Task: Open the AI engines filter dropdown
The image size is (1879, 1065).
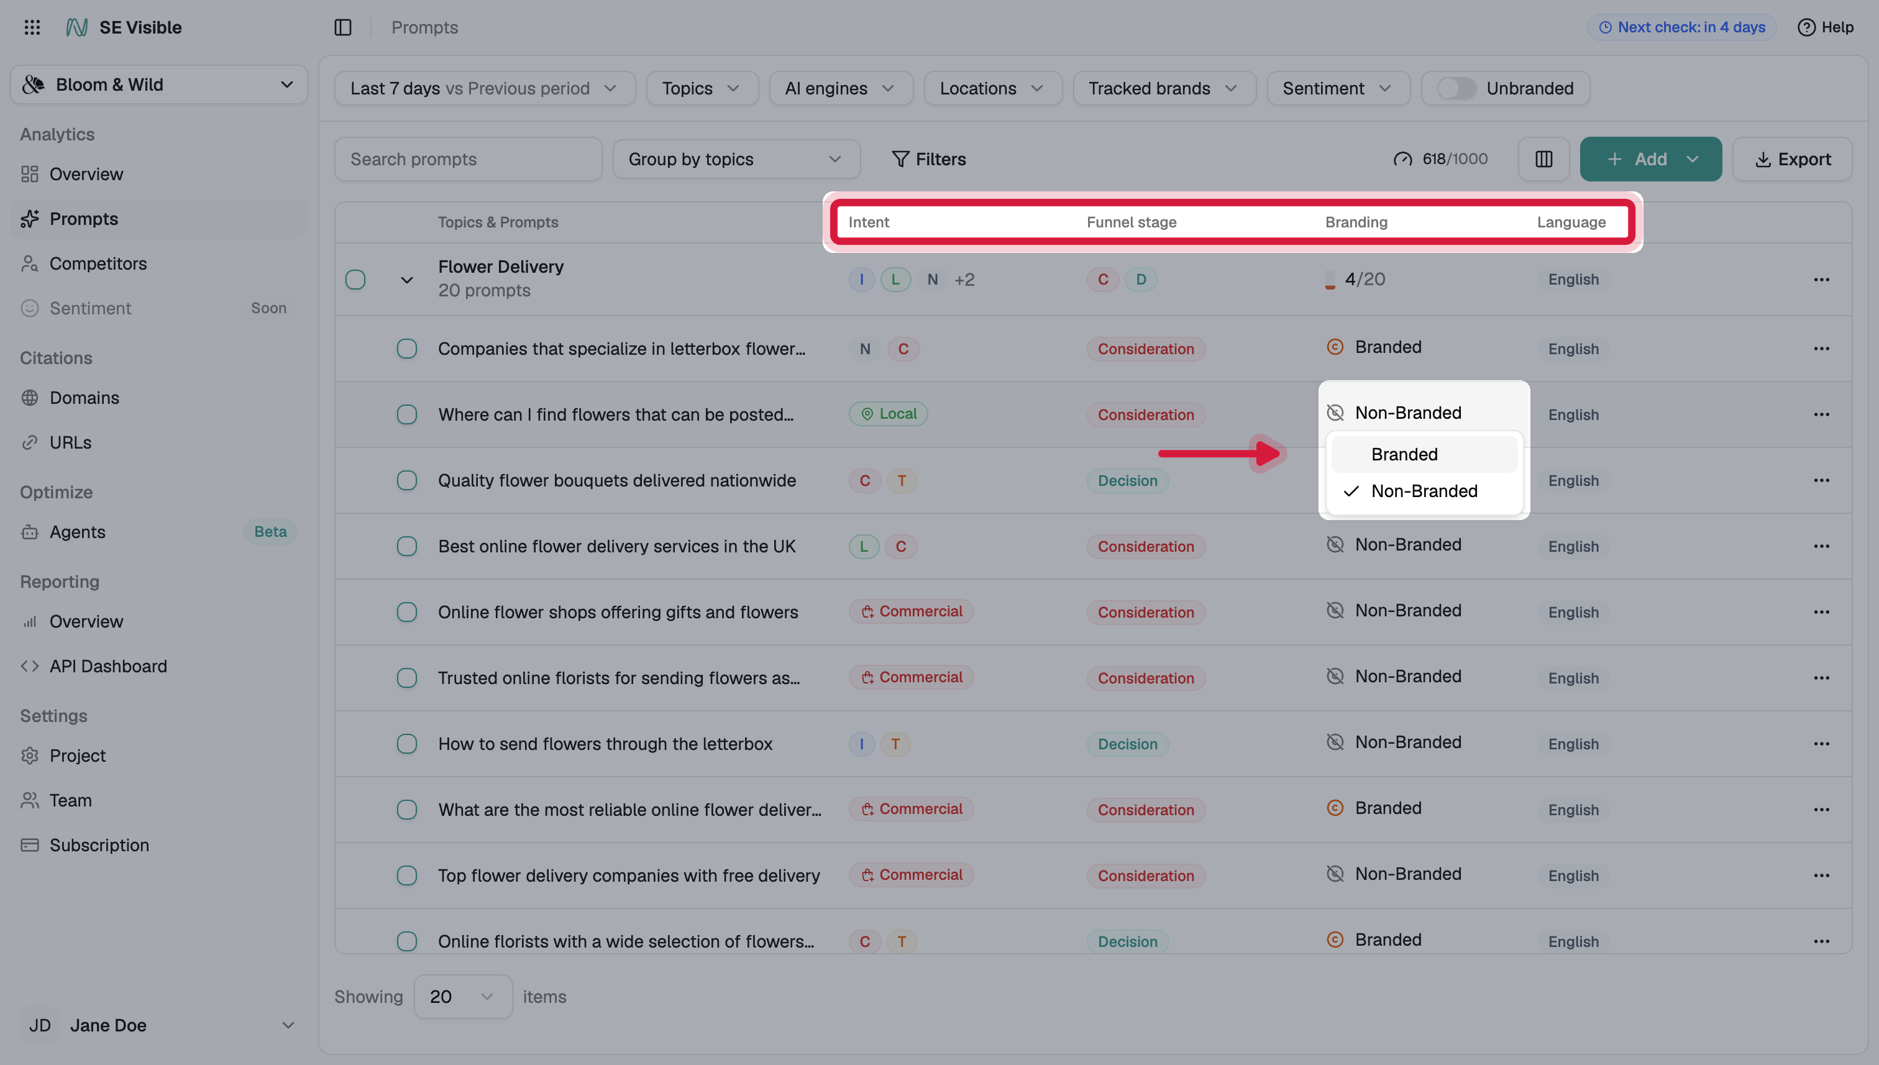Action: pyautogui.click(x=841, y=88)
